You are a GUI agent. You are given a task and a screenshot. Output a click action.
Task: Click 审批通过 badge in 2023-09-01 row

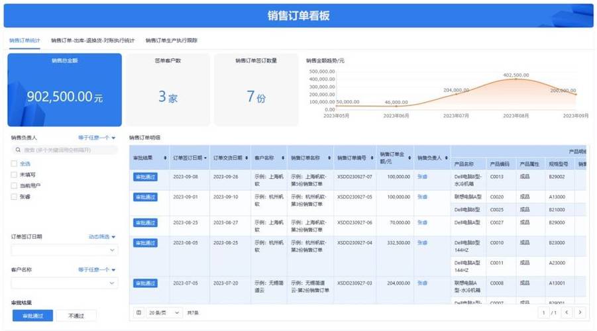pos(146,197)
